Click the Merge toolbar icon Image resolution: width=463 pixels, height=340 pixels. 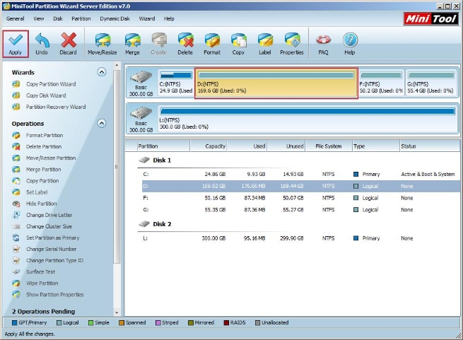coord(132,44)
